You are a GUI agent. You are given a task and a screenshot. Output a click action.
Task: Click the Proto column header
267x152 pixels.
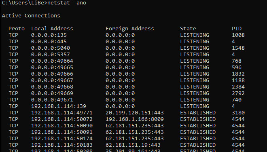click(x=17, y=29)
